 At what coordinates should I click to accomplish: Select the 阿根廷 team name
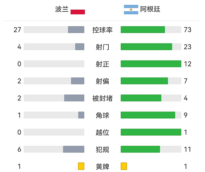150,9
